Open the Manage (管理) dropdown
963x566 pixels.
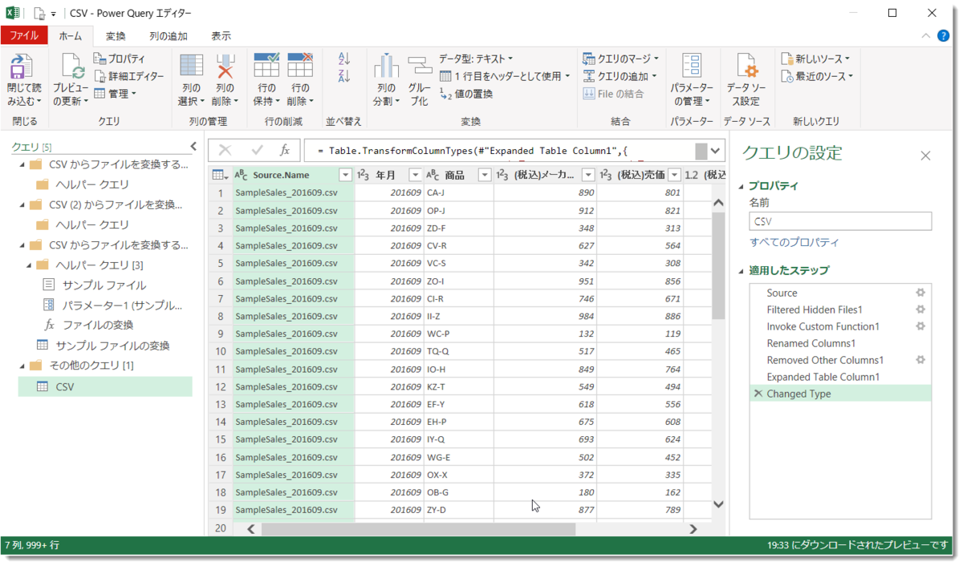tap(116, 94)
